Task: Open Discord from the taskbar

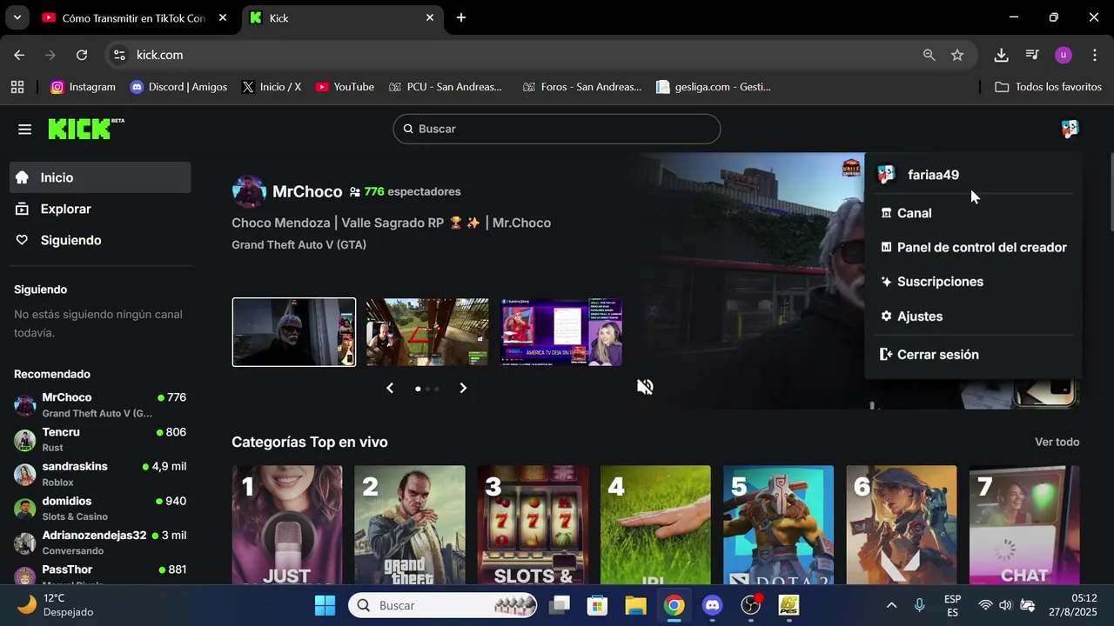Action: tap(713, 605)
